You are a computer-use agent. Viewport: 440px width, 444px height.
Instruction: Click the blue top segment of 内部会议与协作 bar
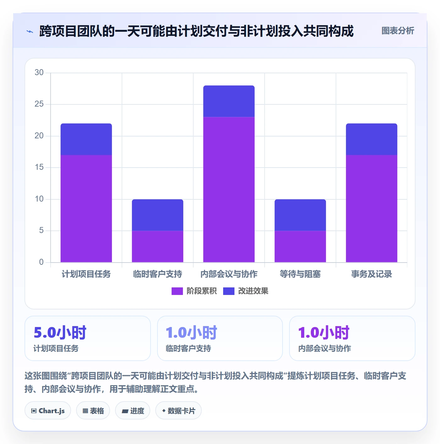click(229, 101)
